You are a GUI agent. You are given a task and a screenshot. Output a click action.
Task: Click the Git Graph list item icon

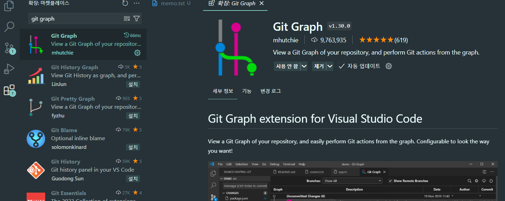coord(36,44)
